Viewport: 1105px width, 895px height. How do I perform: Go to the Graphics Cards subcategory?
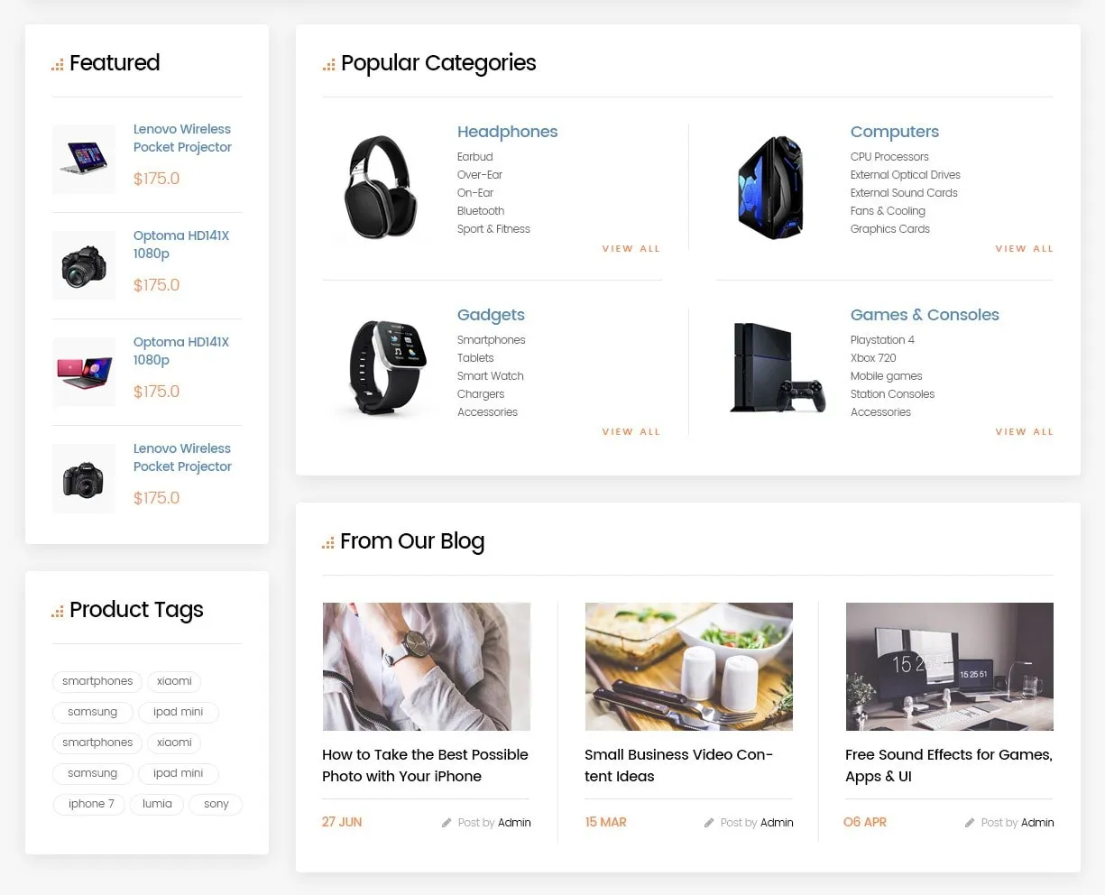[890, 229]
